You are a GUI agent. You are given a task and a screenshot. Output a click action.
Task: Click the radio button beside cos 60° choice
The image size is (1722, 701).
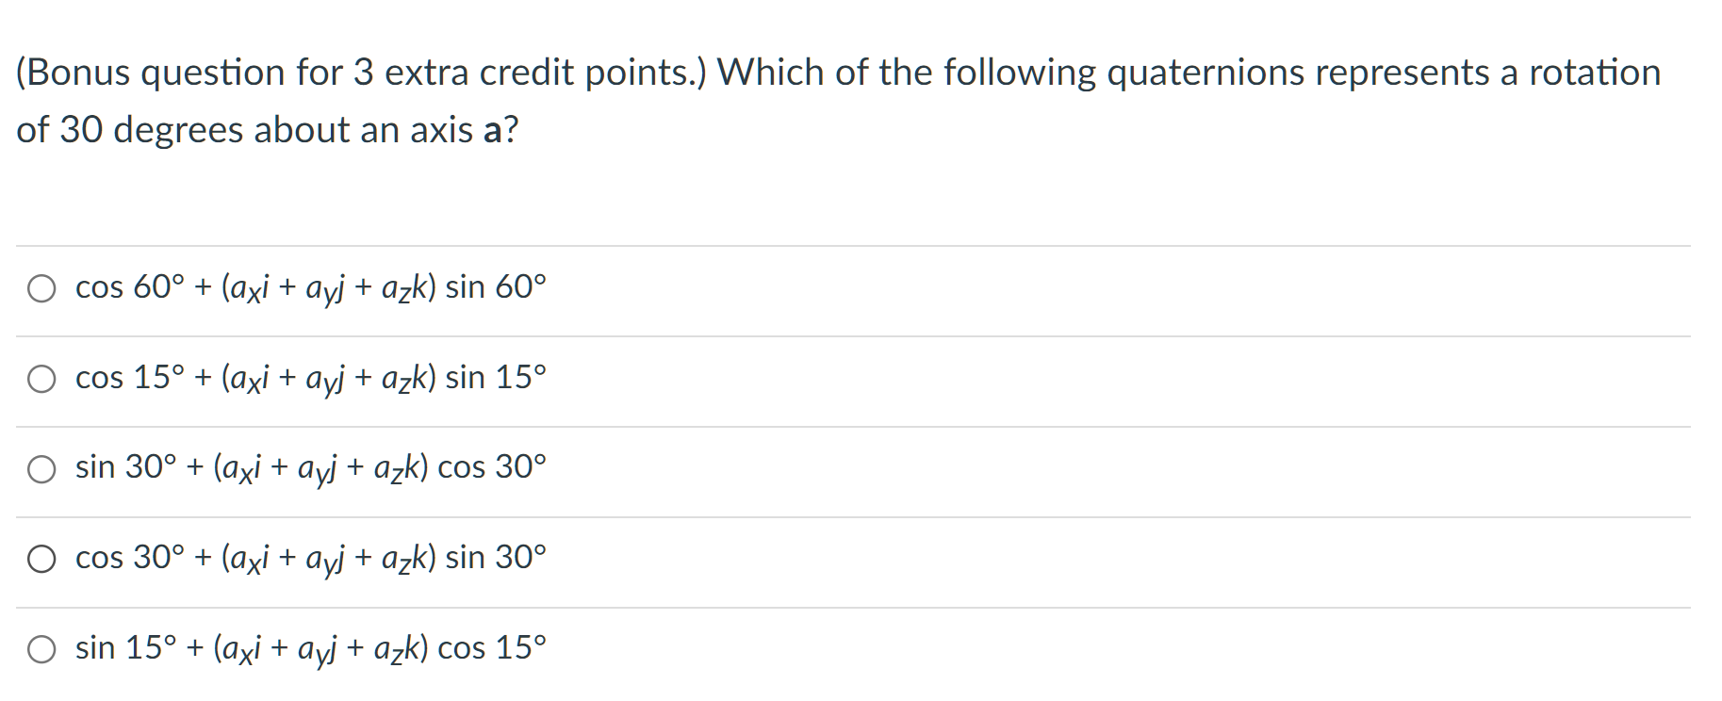[x=41, y=289]
